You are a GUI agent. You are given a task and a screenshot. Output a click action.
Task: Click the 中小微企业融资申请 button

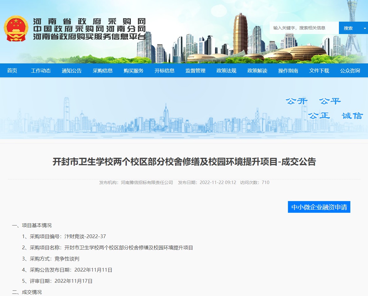click(319, 207)
